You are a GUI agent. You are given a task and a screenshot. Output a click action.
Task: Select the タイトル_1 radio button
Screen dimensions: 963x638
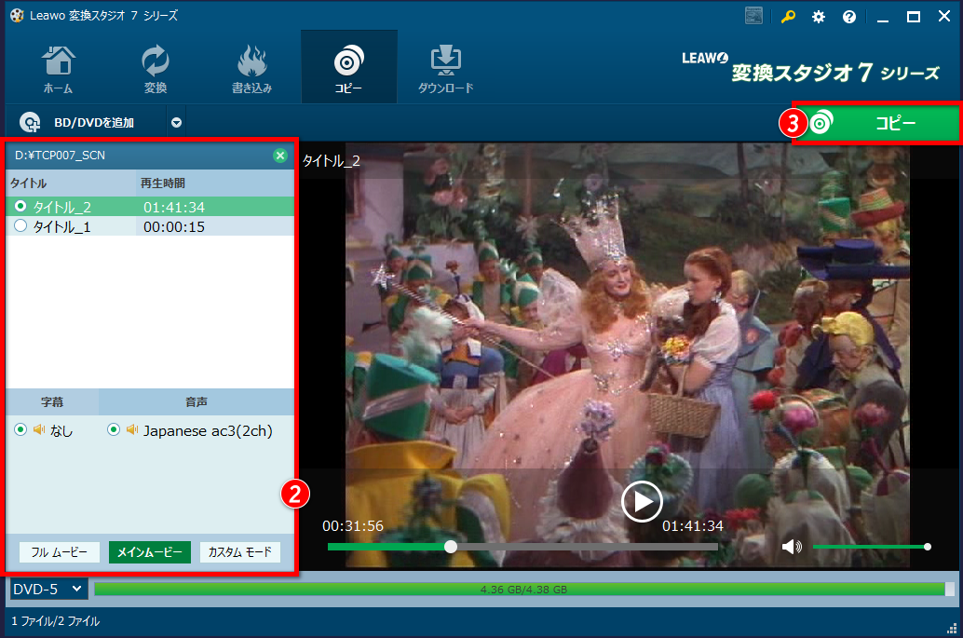[20, 226]
